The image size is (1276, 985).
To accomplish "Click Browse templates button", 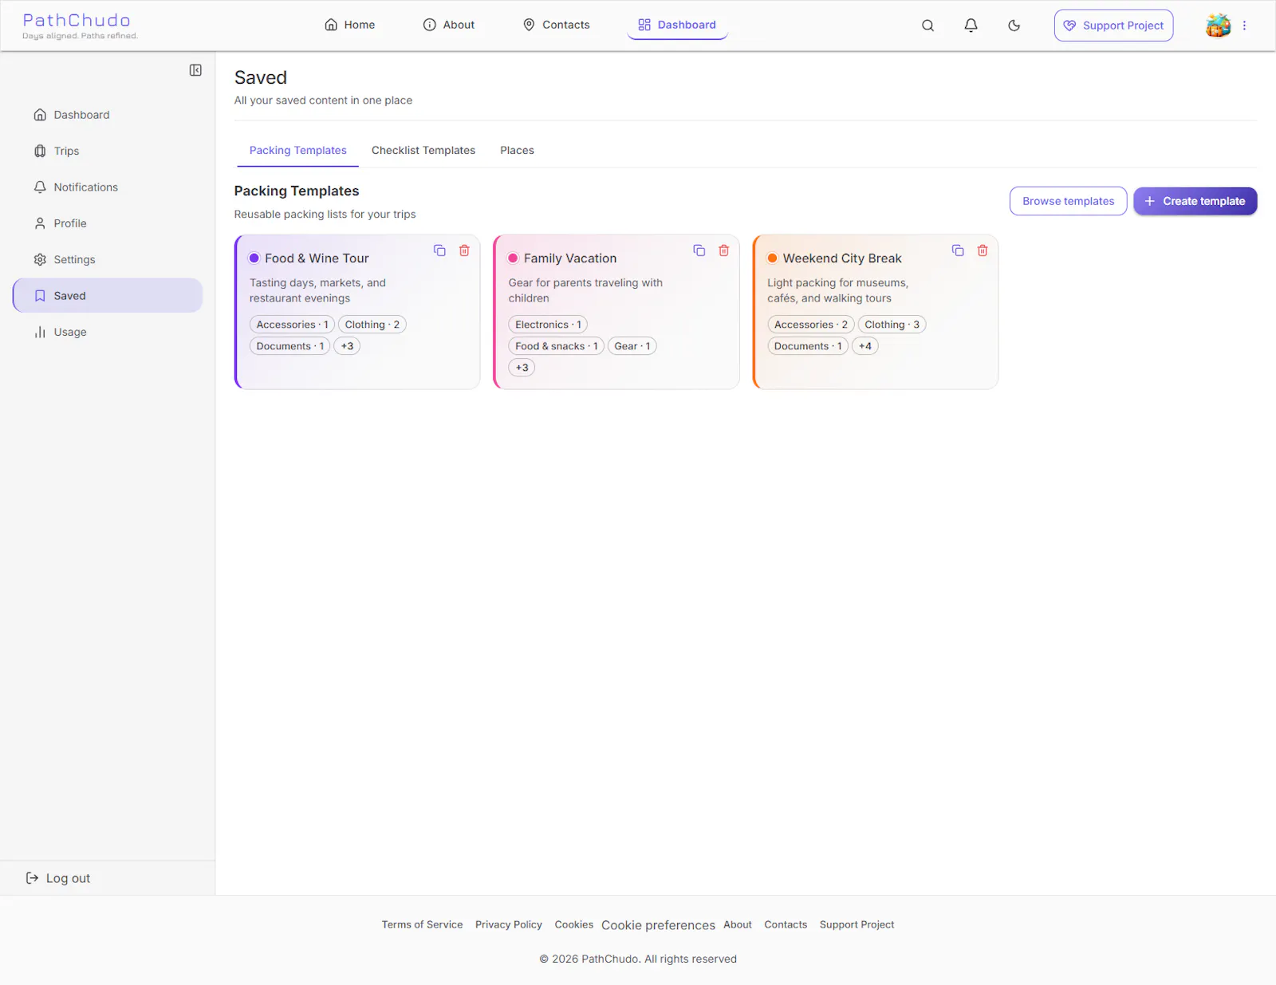I will tap(1068, 201).
